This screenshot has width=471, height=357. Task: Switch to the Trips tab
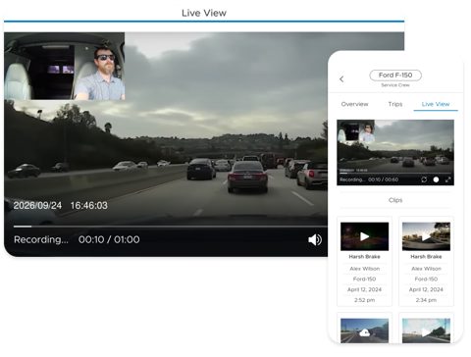pyautogui.click(x=395, y=104)
